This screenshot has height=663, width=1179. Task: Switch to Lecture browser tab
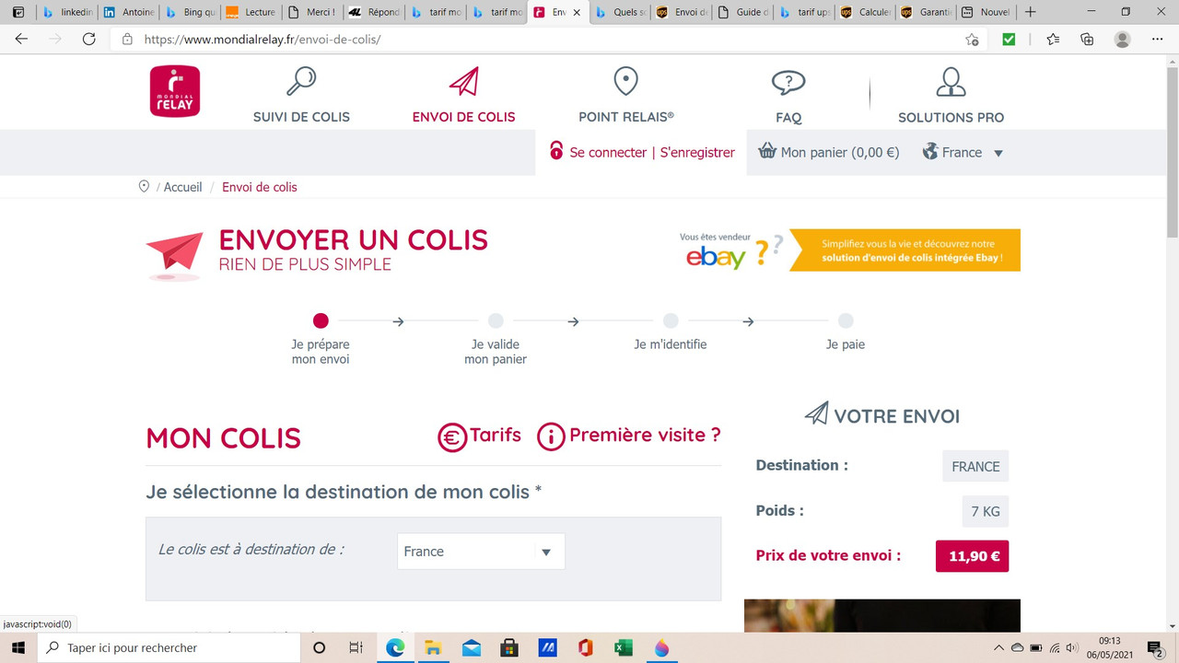(x=251, y=12)
